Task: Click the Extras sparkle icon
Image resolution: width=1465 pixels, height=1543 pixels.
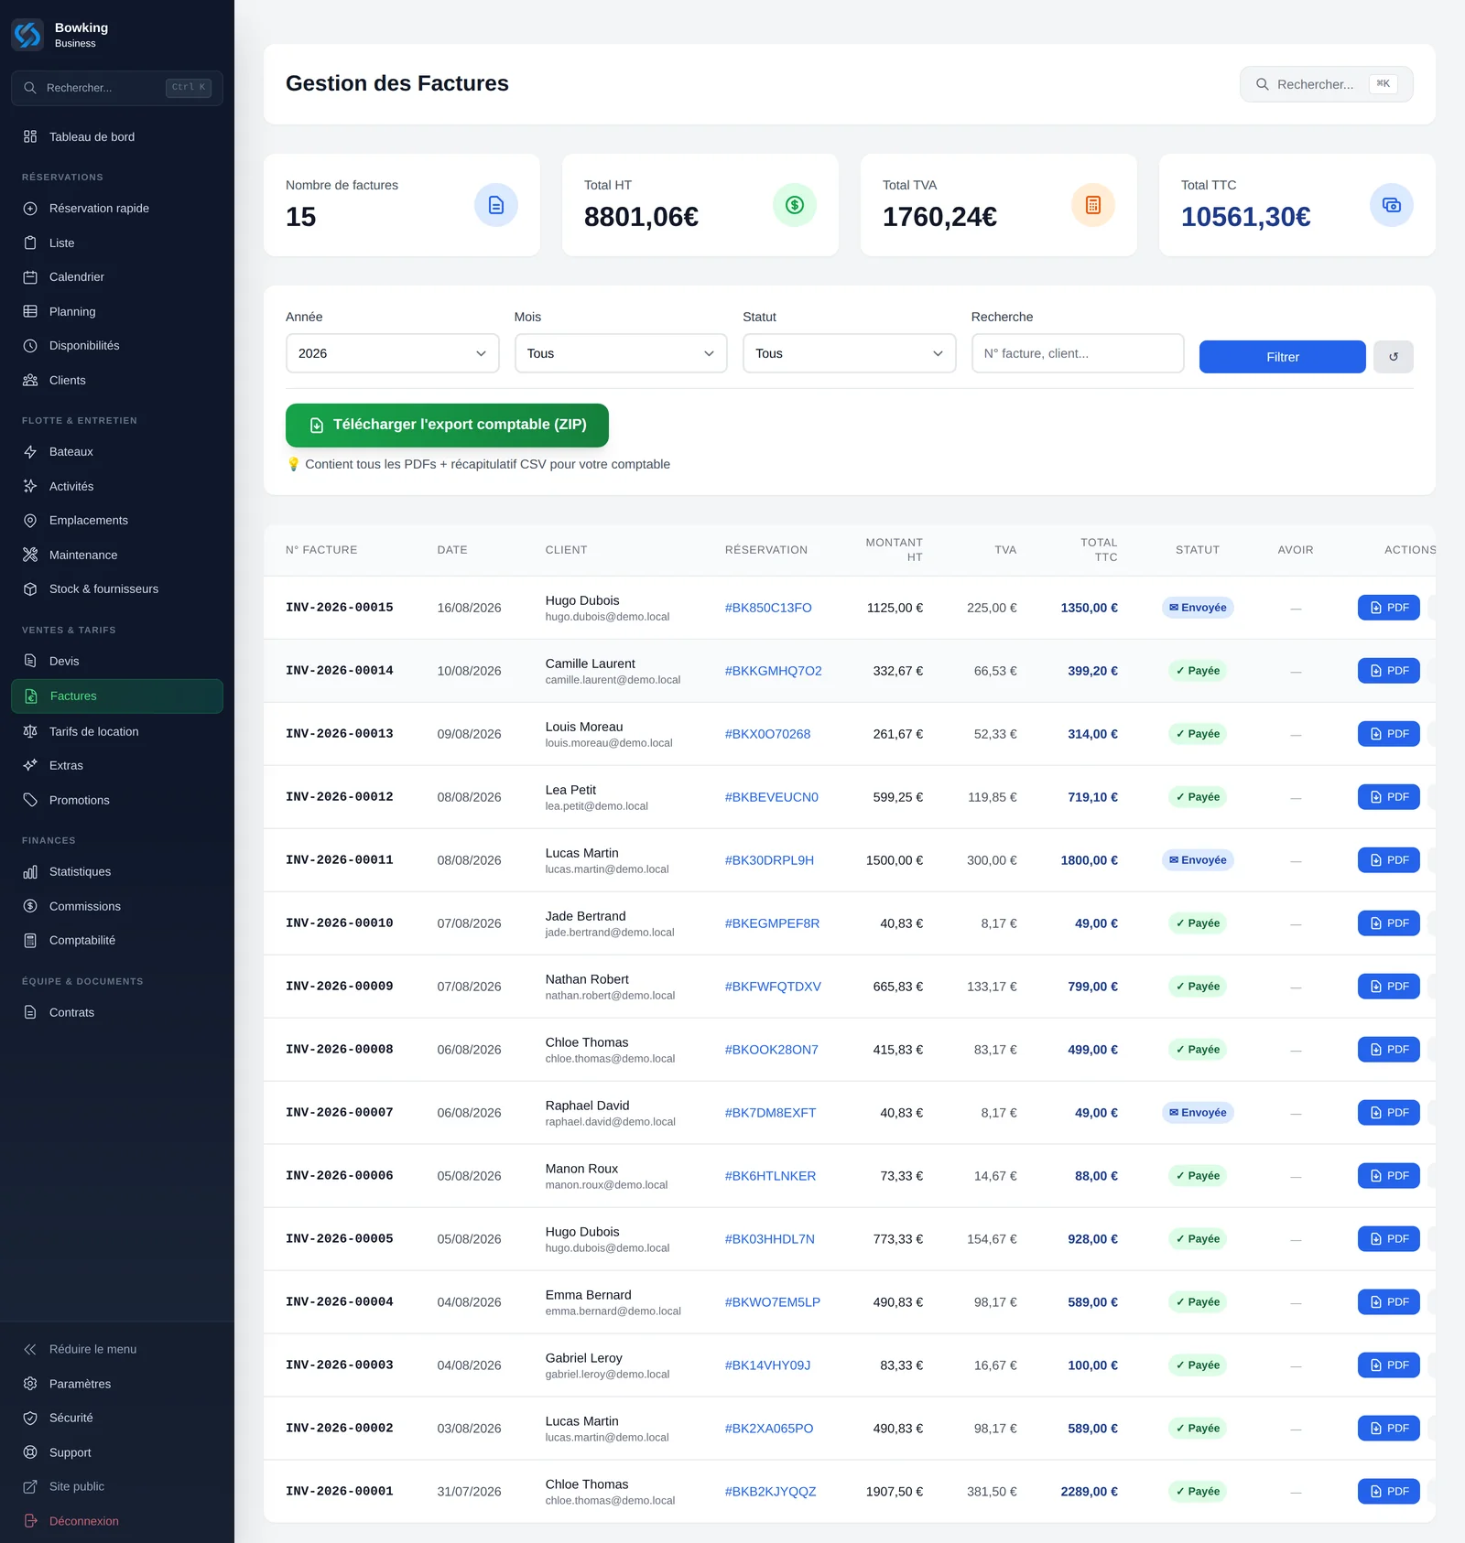Action: point(30,765)
